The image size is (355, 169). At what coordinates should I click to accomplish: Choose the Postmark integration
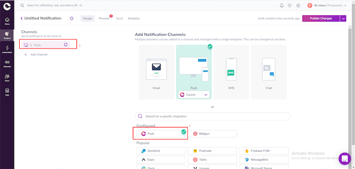212,151
